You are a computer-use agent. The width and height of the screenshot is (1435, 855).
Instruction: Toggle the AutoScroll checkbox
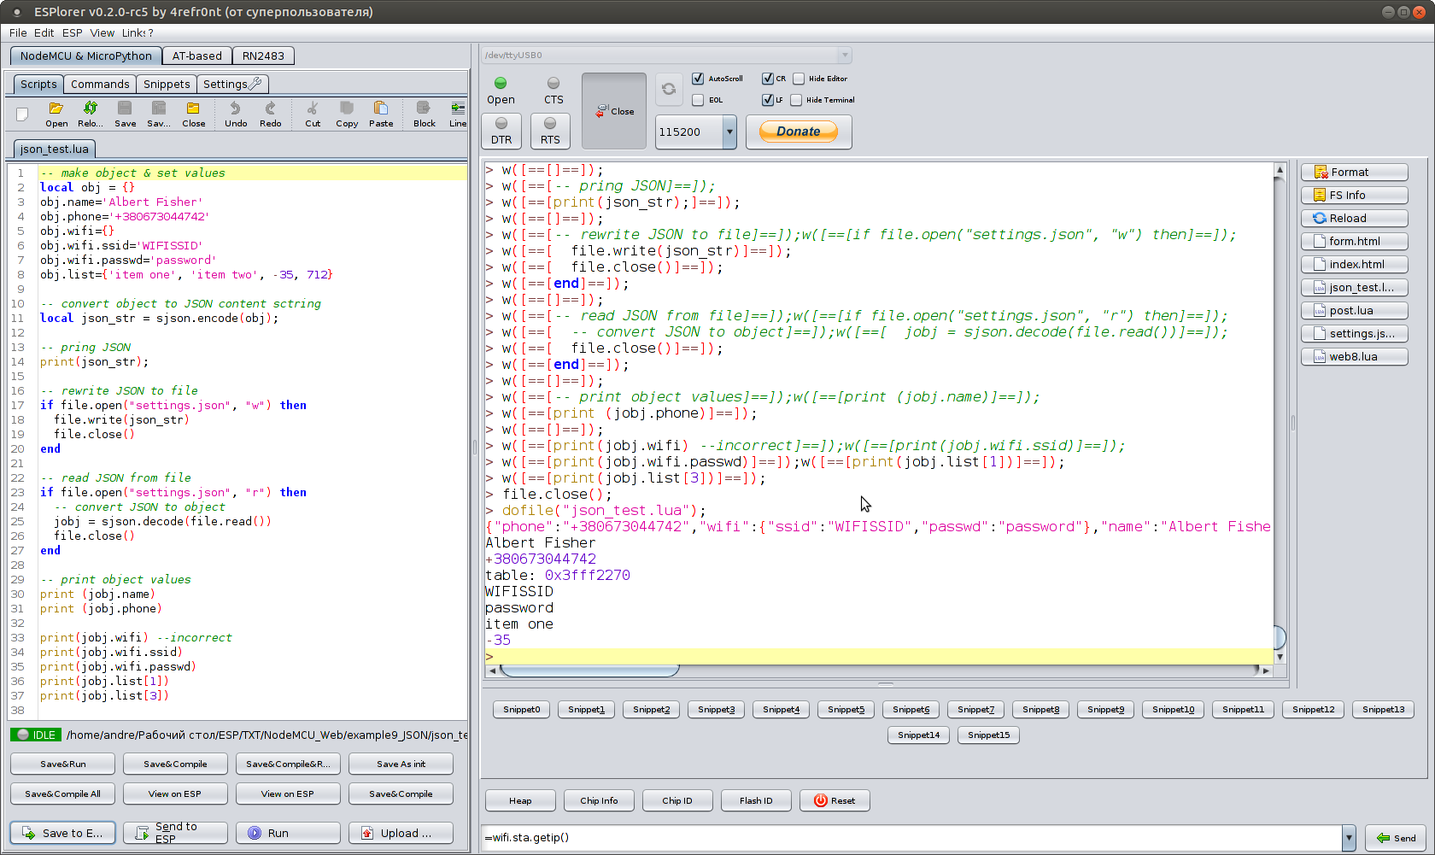[x=698, y=79]
